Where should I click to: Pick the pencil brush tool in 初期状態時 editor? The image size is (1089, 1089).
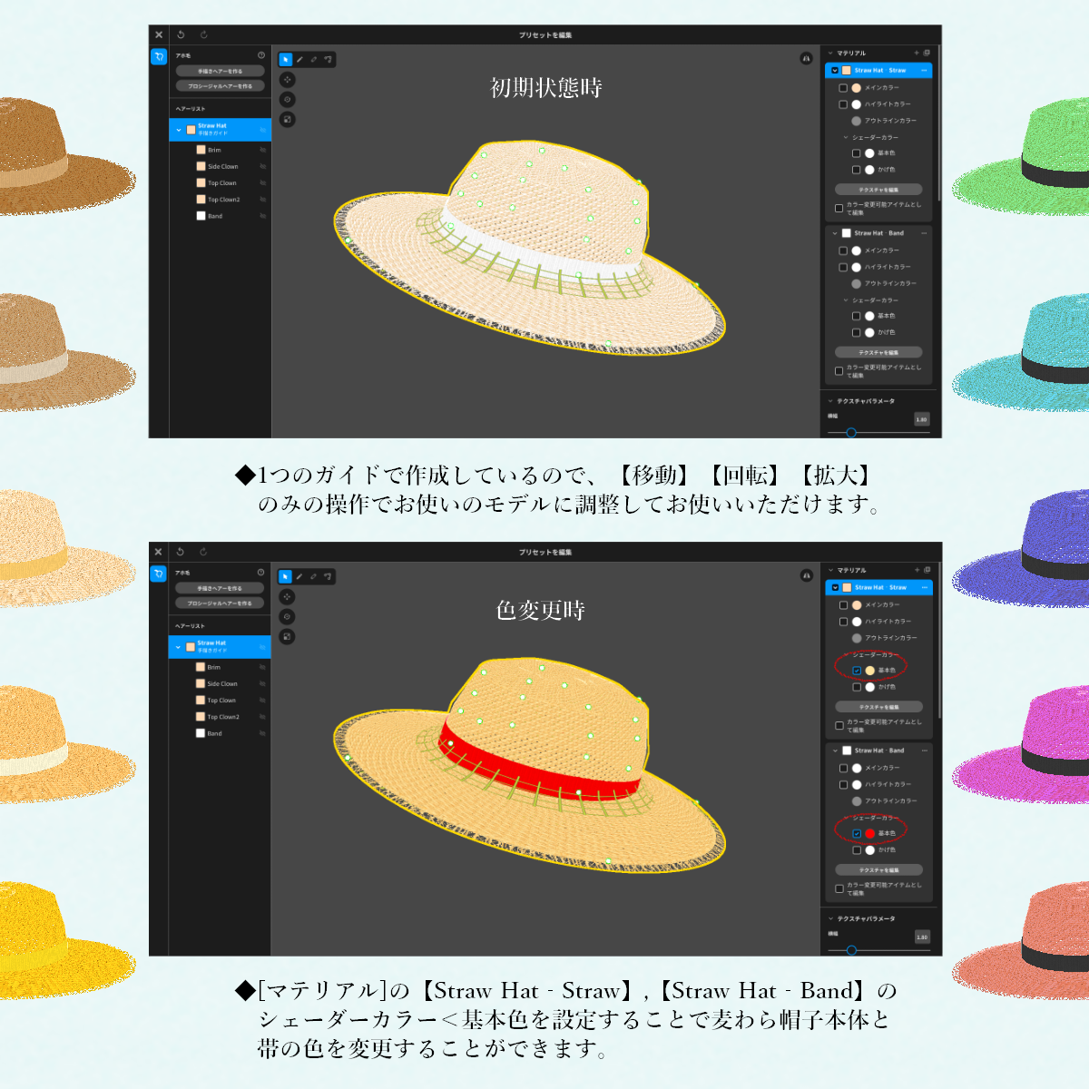click(299, 60)
